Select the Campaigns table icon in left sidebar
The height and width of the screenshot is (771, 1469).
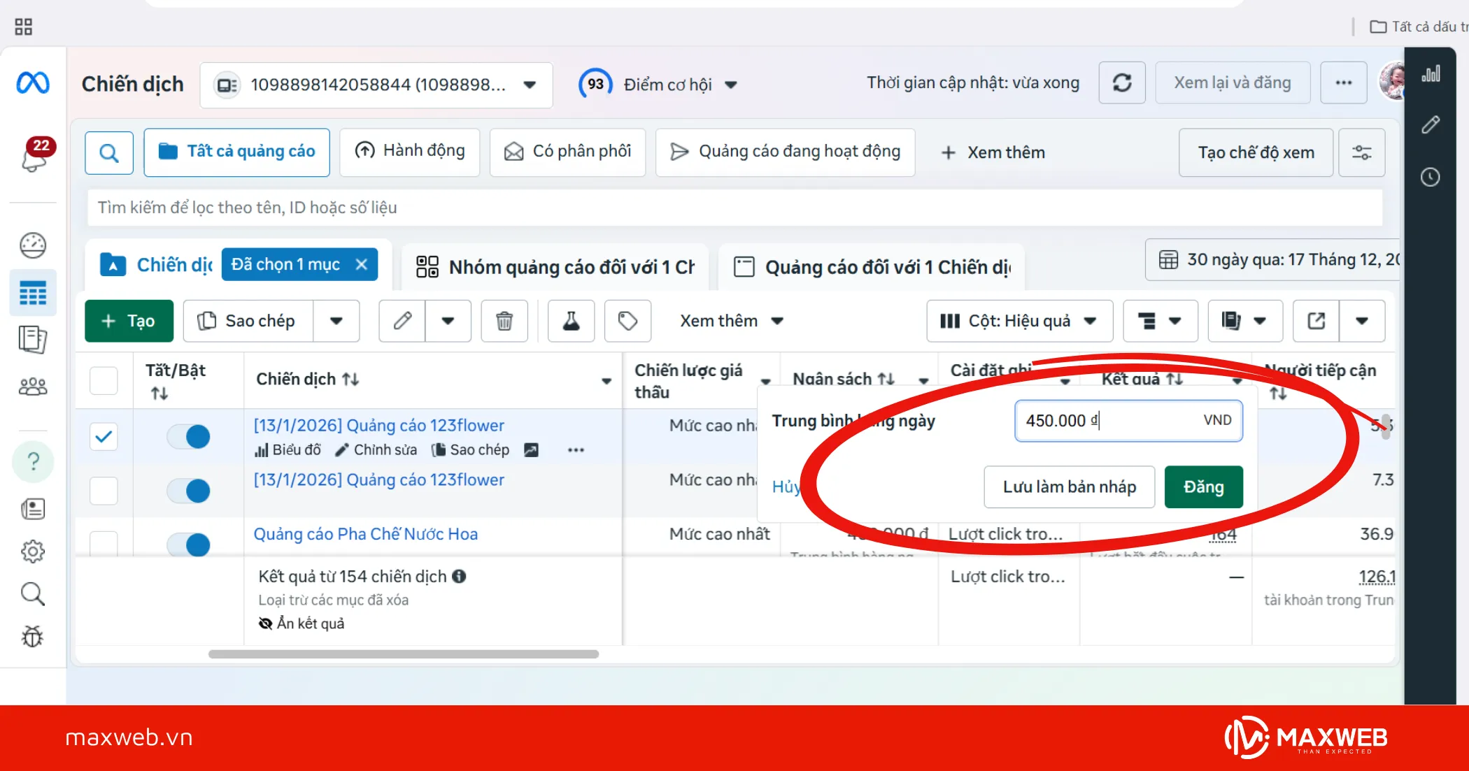(32, 292)
